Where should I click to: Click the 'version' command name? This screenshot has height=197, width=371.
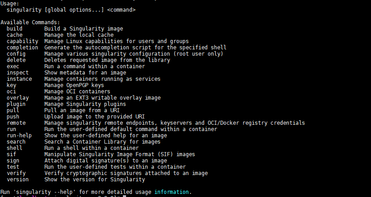click(x=17, y=179)
